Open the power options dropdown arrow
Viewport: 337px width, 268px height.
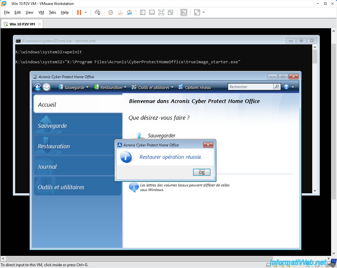(x=86, y=12)
